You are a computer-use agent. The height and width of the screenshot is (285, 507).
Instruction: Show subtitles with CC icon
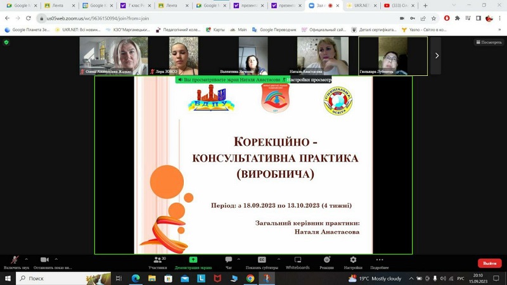(262, 263)
